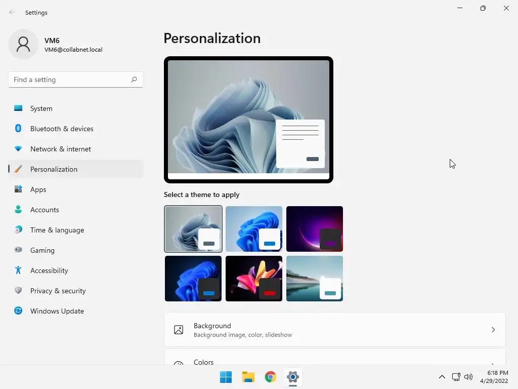Go back with the arrow icon

[12, 12]
